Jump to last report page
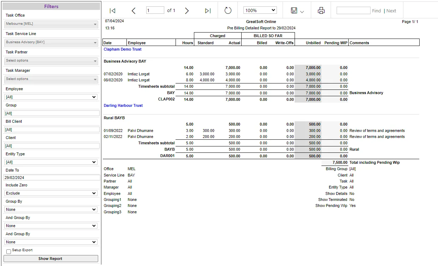The height and width of the screenshot is (266, 438). (208, 11)
